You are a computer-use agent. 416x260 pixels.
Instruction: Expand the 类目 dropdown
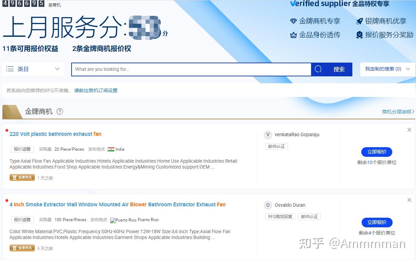pos(57,69)
